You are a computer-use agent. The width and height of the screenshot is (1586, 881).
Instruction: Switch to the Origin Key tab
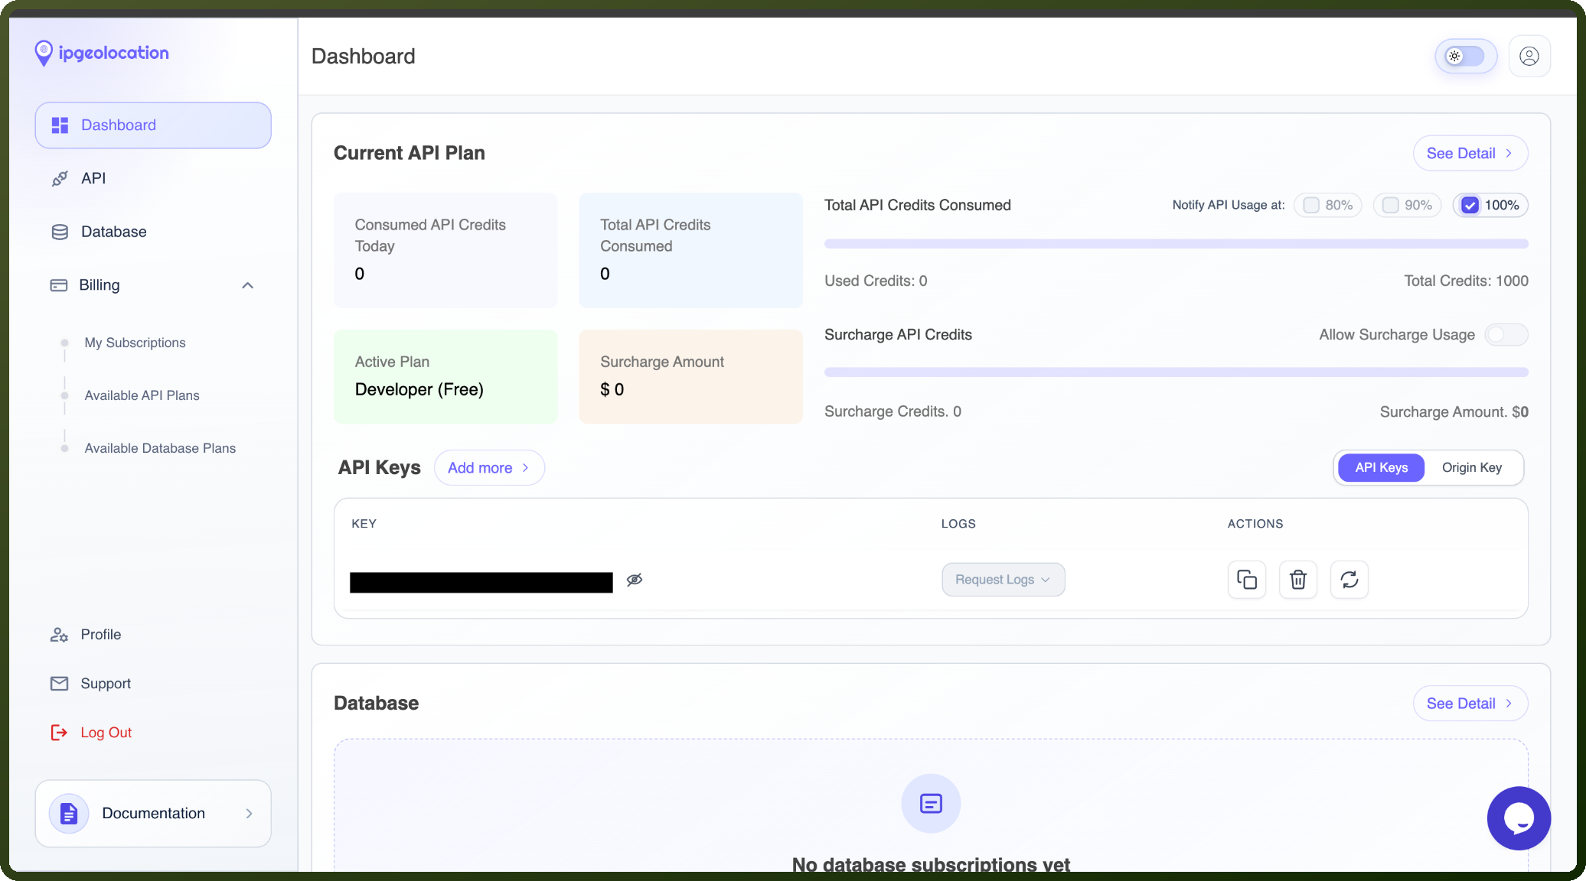[x=1472, y=467]
